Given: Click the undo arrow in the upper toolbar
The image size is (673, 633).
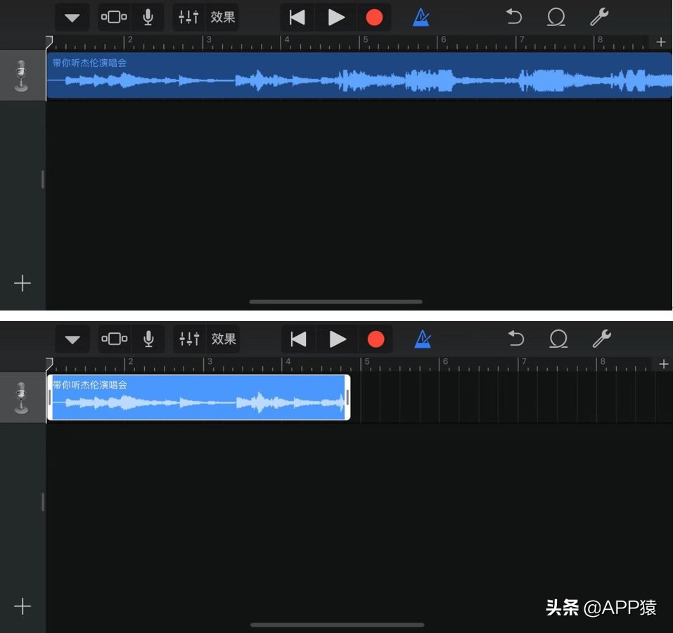Looking at the screenshot, I should point(514,18).
